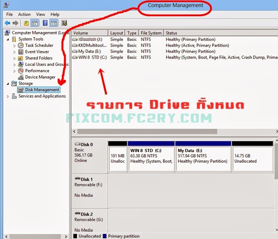Select Computer Management (Local) root node
Screen dimensions: 278x239
click(40, 33)
